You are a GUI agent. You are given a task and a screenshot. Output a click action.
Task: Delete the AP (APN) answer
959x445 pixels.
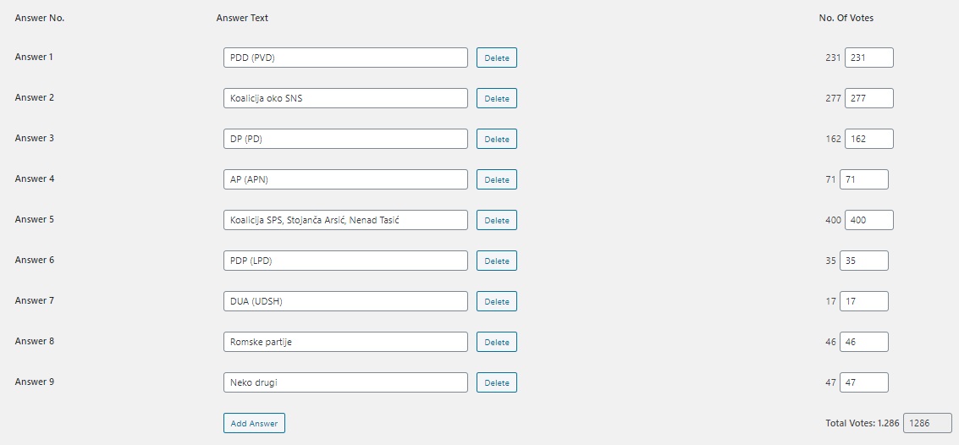coord(496,179)
